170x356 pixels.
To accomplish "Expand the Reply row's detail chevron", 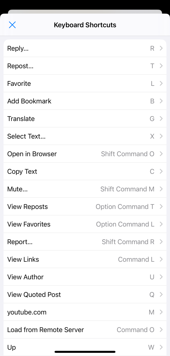I will (x=161, y=48).
